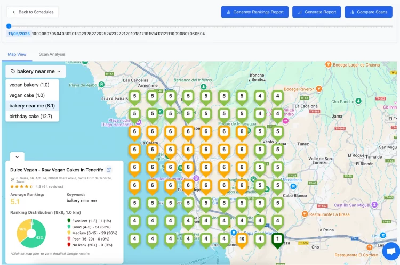Click the Playa de Ajabo beach marker
The width and height of the screenshot is (400, 265).
click(x=101, y=84)
